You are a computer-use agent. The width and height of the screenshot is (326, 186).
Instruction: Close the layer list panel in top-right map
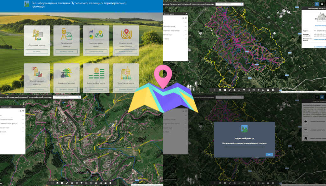186,14
